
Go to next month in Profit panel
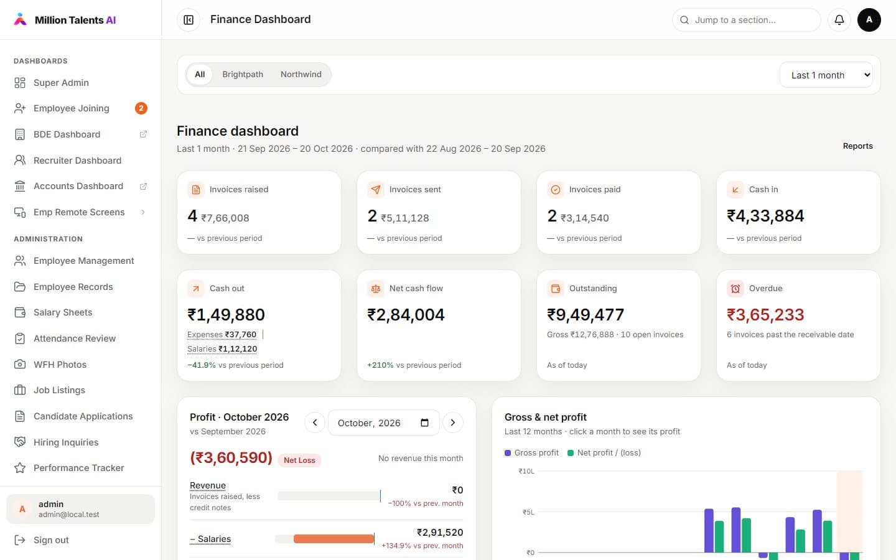tap(452, 423)
